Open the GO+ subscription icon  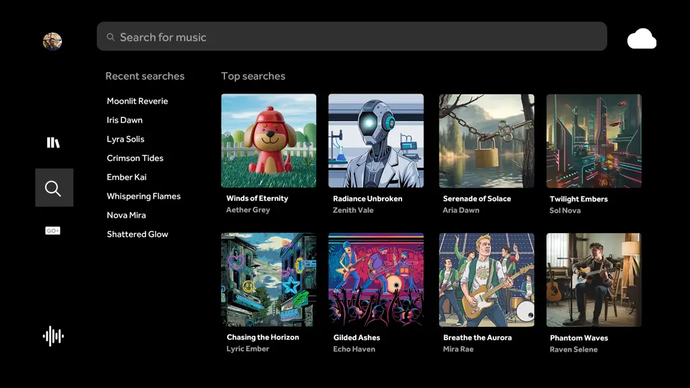(x=53, y=230)
